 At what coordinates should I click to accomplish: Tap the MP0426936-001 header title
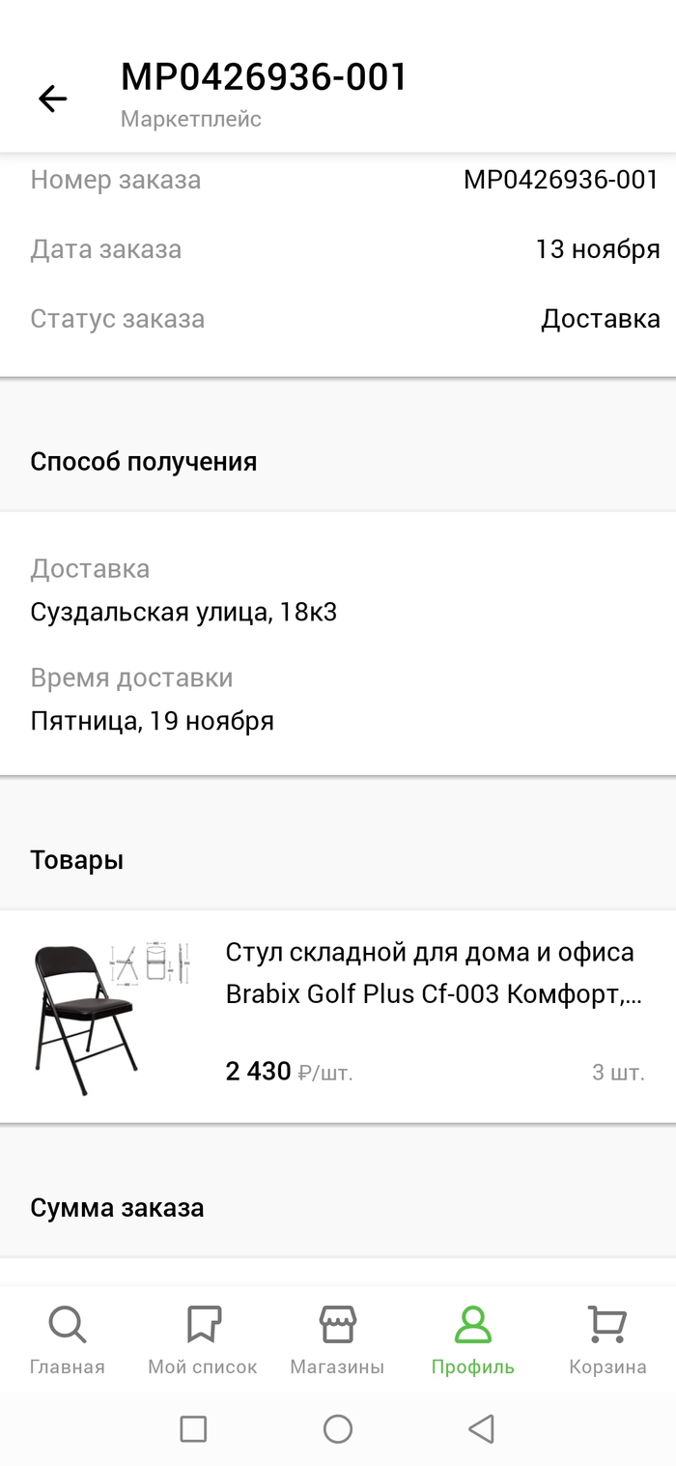[264, 77]
